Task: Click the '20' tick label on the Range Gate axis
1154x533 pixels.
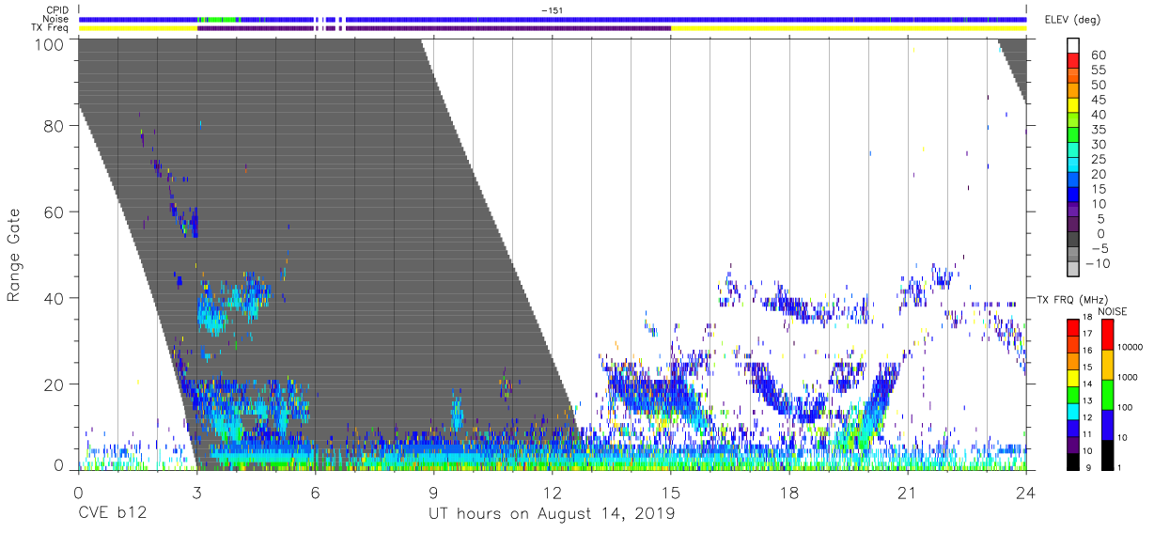Action: tap(55, 384)
